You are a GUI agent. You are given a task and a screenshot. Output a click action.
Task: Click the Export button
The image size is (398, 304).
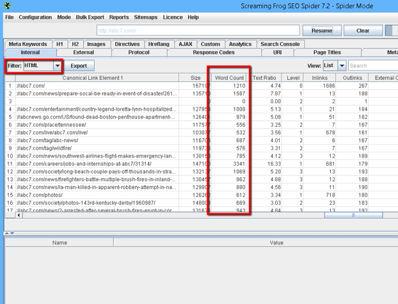pyautogui.click(x=79, y=66)
